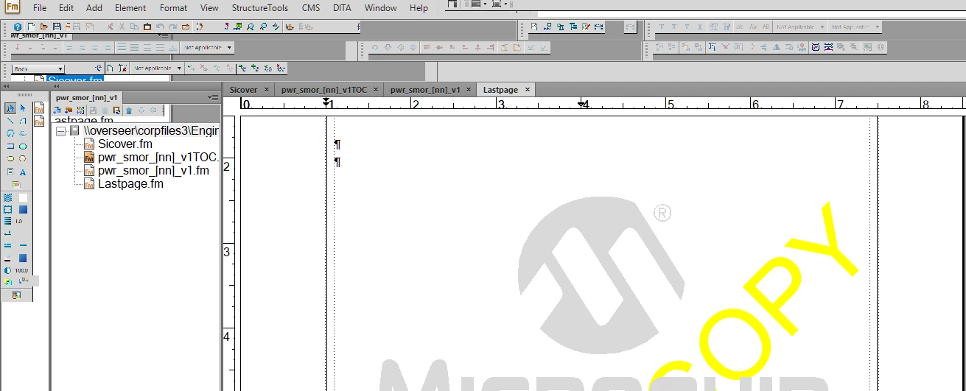
Task: Switch to the pwr_smor_[nn]_v1TOC tab
Action: [x=324, y=90]
